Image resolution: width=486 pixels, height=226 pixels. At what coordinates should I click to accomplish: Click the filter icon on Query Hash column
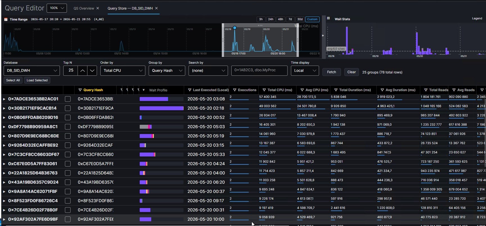pos(80,90)
